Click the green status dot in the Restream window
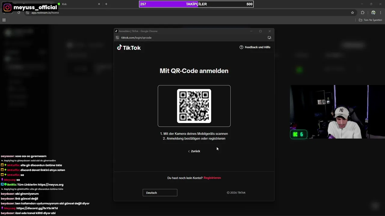385x216 pixels. (299, 70)
